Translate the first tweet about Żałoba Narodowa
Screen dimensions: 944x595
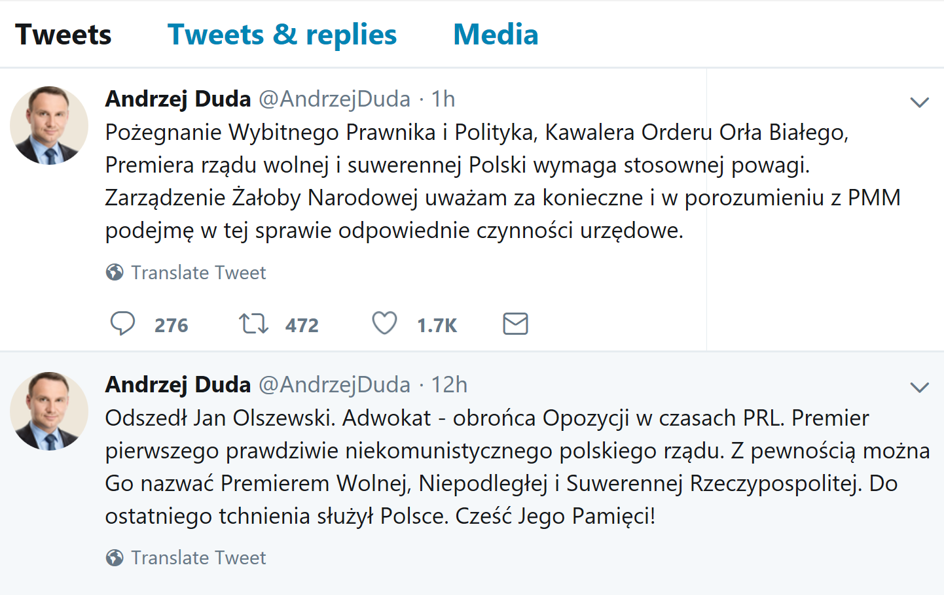point(198,273)
